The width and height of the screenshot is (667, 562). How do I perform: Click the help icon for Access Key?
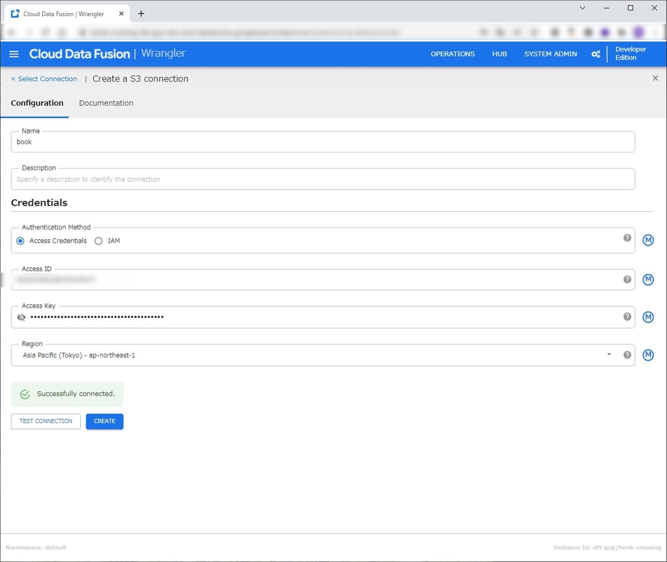coord(627,317)
